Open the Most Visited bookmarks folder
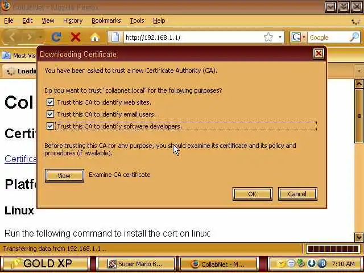 tap(19, 56)
